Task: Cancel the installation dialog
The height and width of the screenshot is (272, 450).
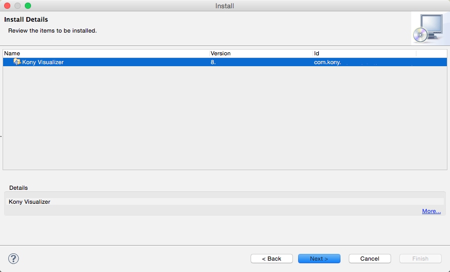Action: click(369, 259)
